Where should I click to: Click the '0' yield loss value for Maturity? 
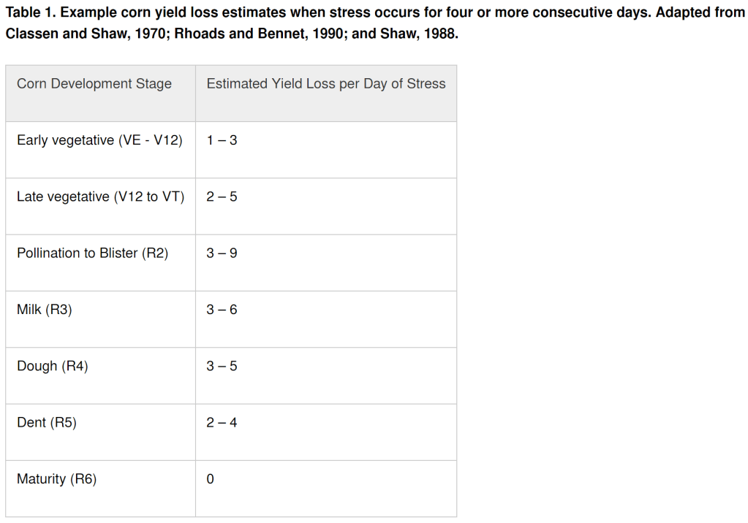tap(211, 479)
